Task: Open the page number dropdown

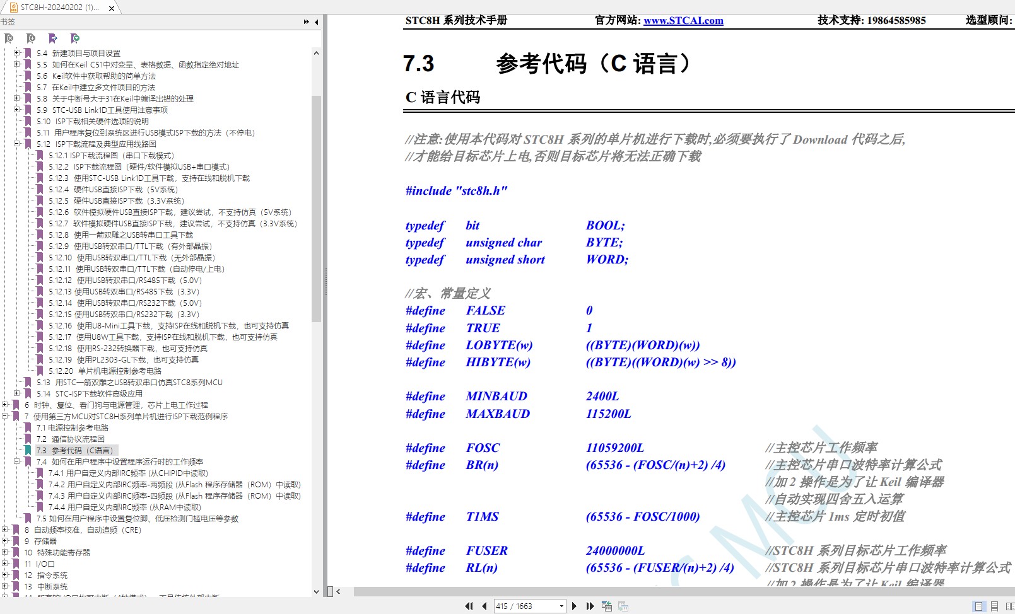Action: click(561, 606)
